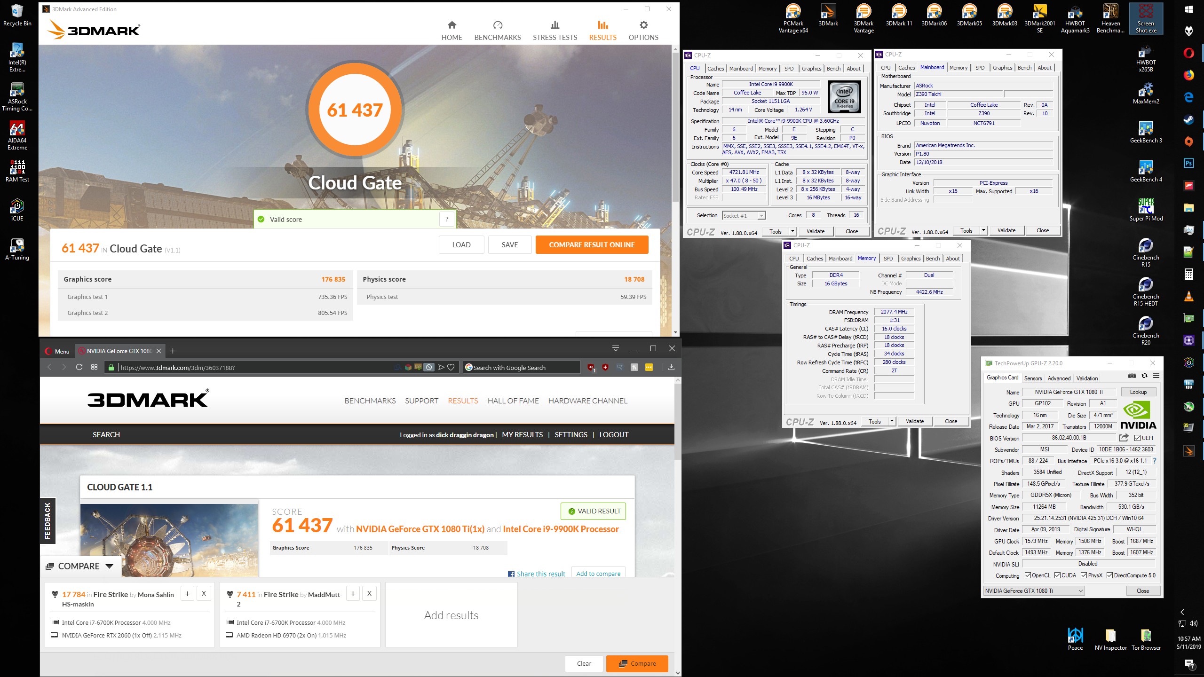This screenshot has width=1204, height=677.
Task: Click the valid score help question mark
Action: point(447,219)
